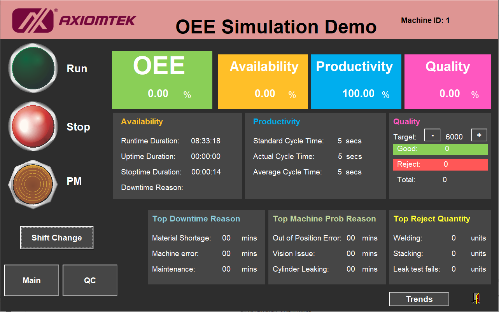Image resolution: width=499 pixels, height=312 pixels.
Task: Select the pink Quality percentage tile
Action: pos(447,81)
